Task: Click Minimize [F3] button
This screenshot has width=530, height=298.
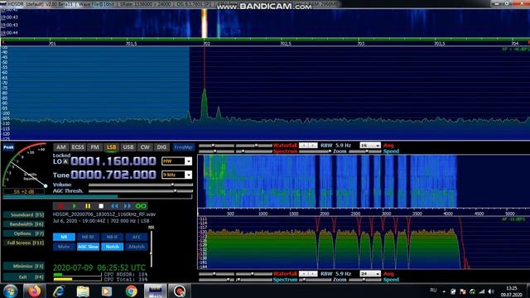Action: [x=24, y=267]
